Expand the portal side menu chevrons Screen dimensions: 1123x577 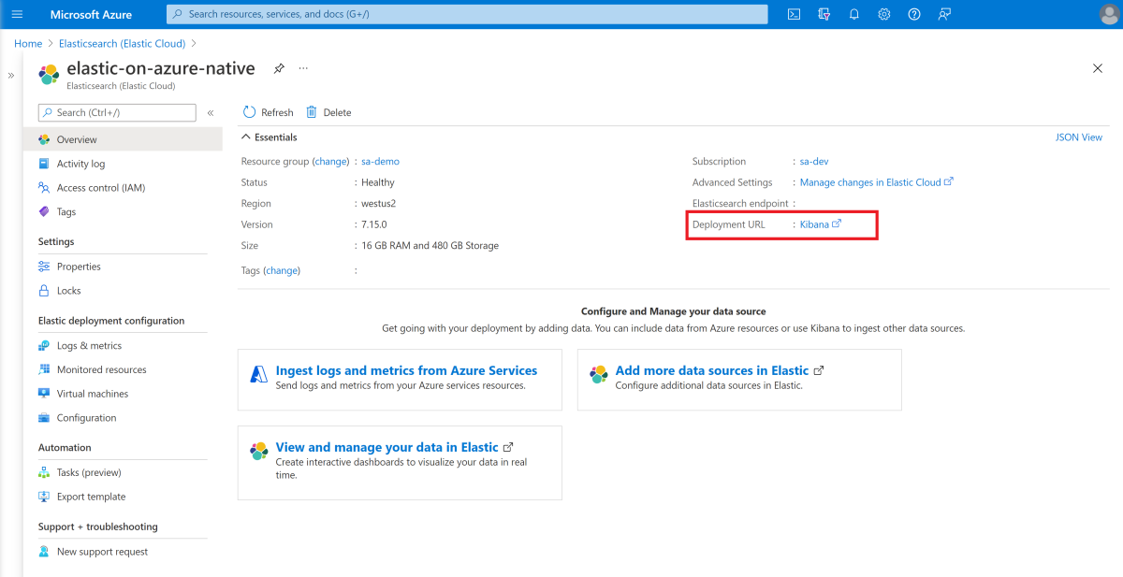[x=11, y=76]
